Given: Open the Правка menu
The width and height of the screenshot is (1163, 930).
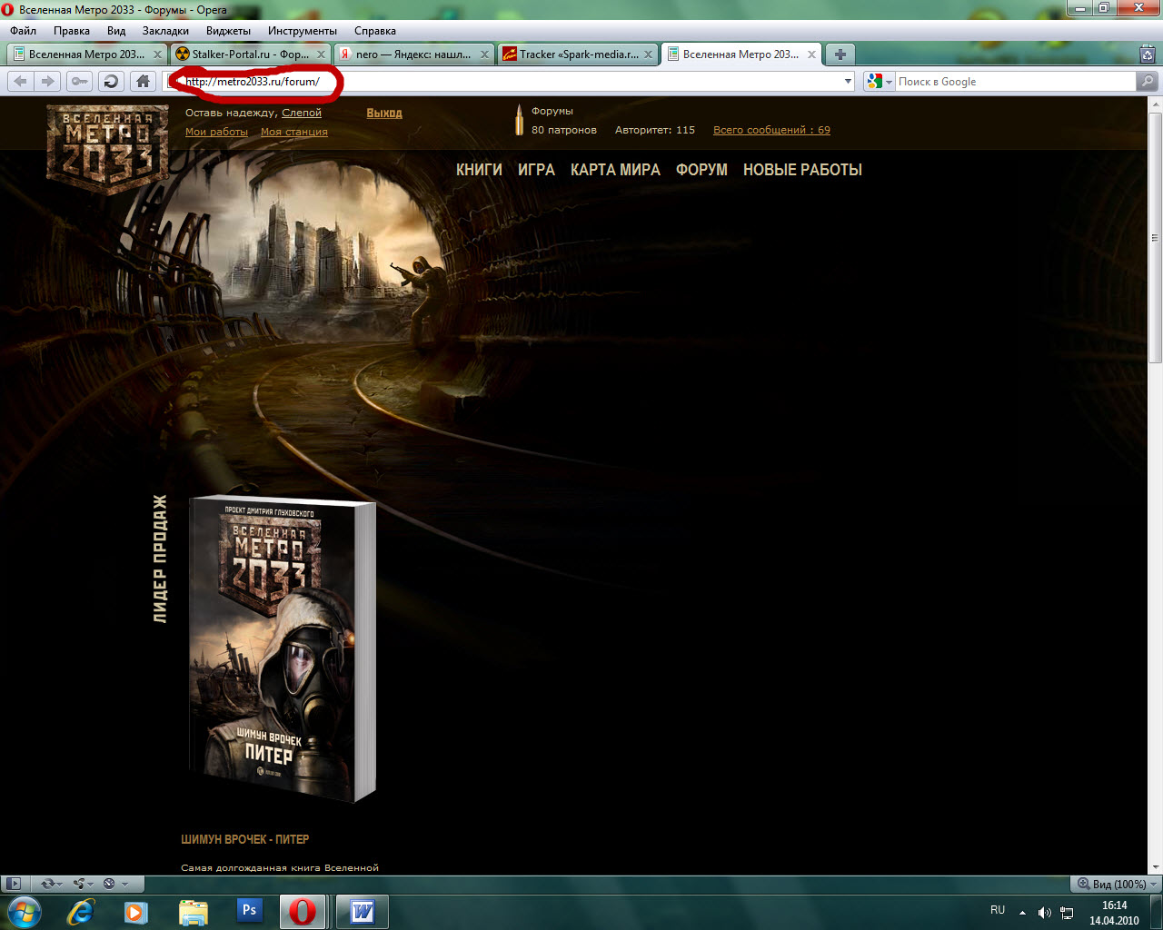Looking at the screenshot, I should click(72, 31).
